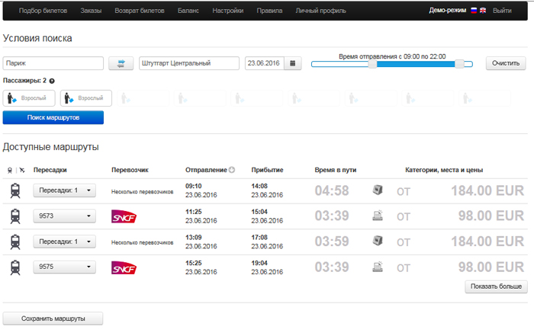
Task: Click Поиск маршрутов button
Action: pos(53,117)
